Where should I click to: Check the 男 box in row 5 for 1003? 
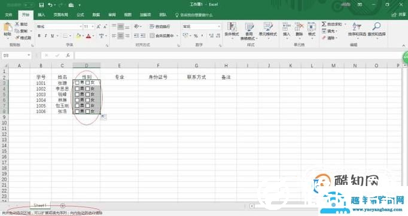(77, 94)
